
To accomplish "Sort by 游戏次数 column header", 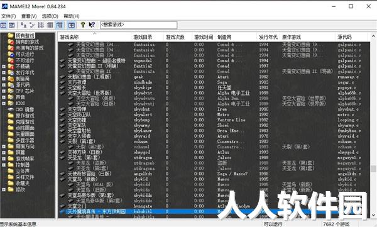I will pos(178,37).
